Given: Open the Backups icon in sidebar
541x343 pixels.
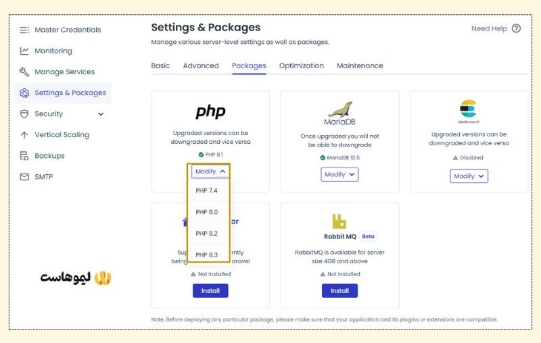Looking at the screenshot, I should pos(24,156).
